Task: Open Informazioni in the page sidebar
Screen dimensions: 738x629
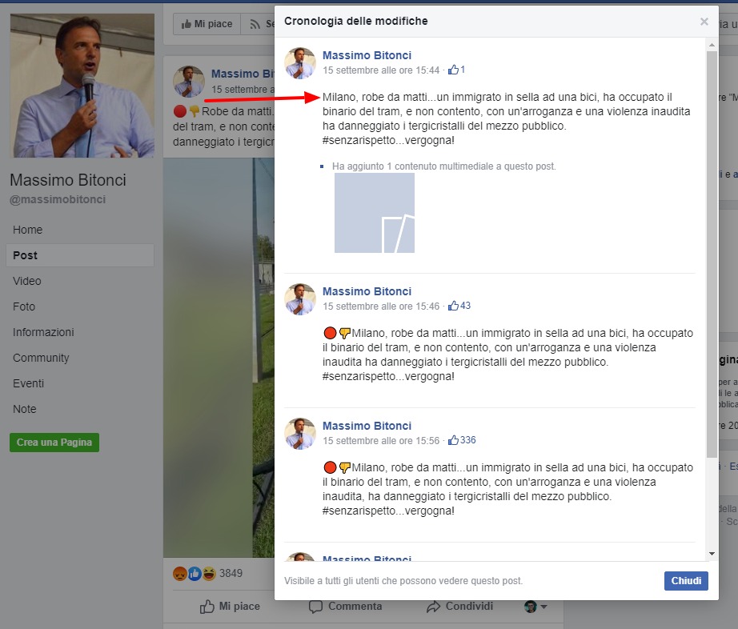Action: (x=43, y=333)
